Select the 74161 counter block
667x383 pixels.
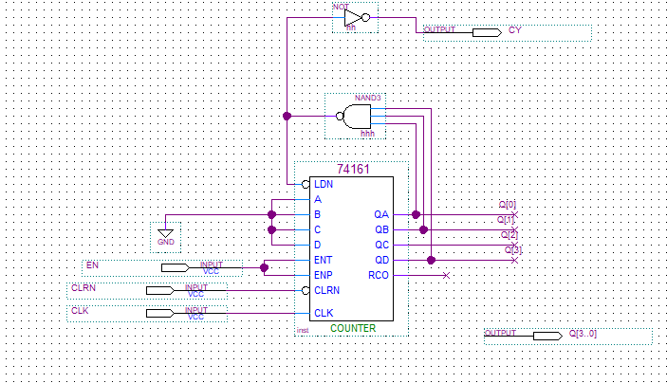coord(351,248)
